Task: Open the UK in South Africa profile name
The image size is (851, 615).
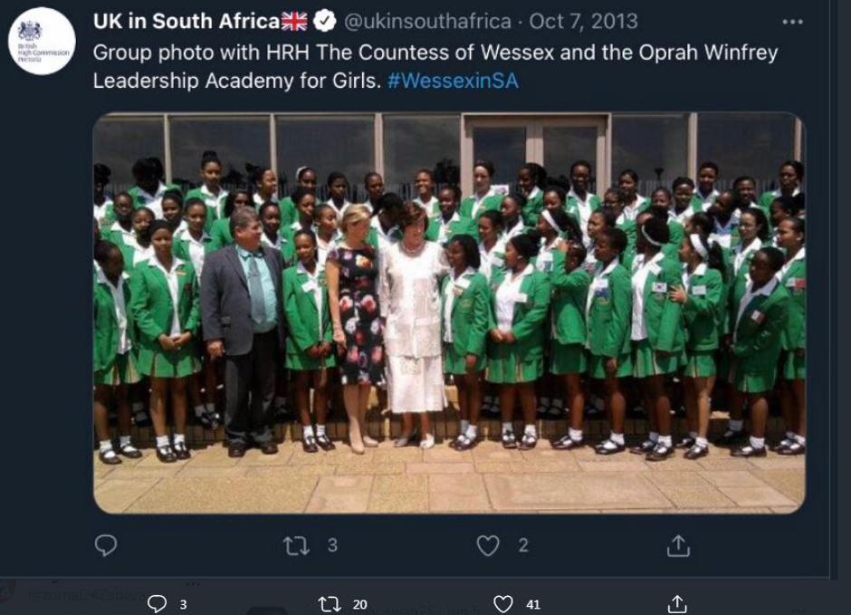Action: coord(186,22)
